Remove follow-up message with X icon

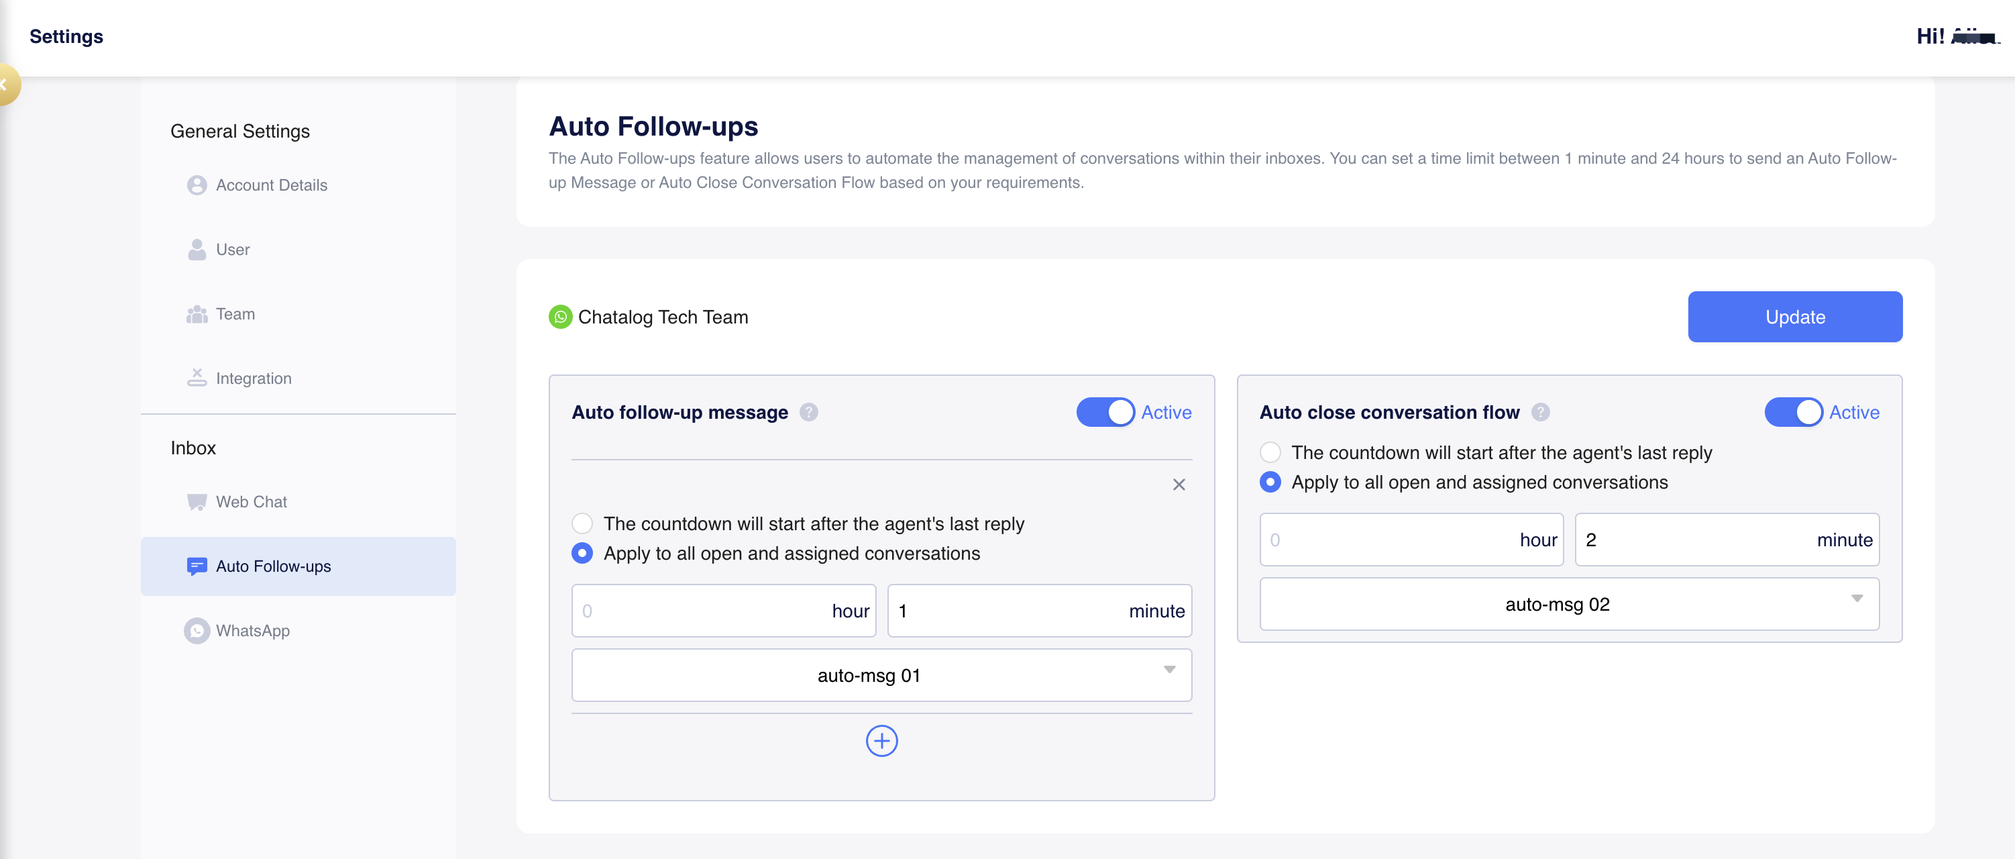tap(1179, 485)
